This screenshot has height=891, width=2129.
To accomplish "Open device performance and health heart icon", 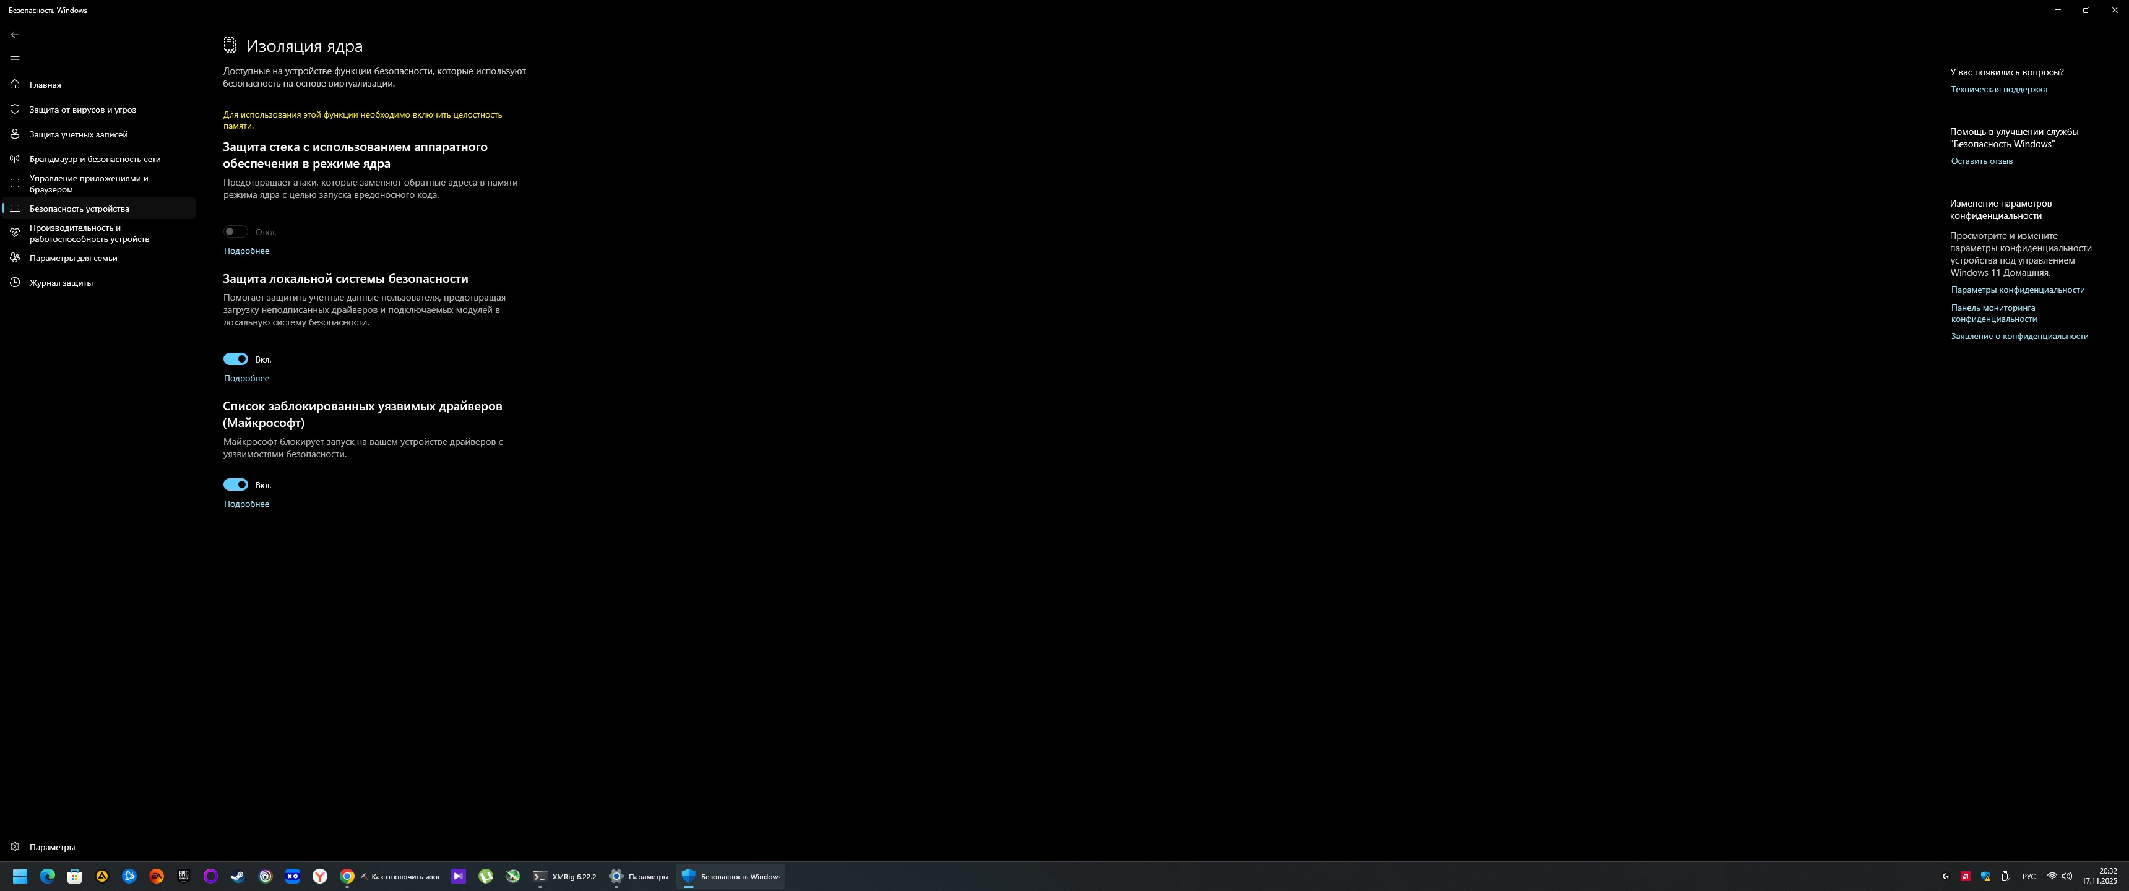I will [x=15, y=233].
